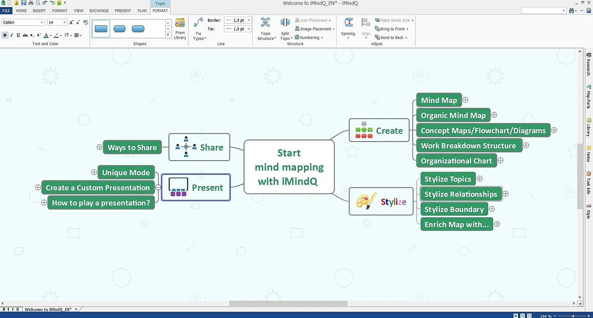Open the FILE menu tab
Image resolution: width=593 pixels, height=318 pixels.
pyautogui.click(x=6, y=11)
